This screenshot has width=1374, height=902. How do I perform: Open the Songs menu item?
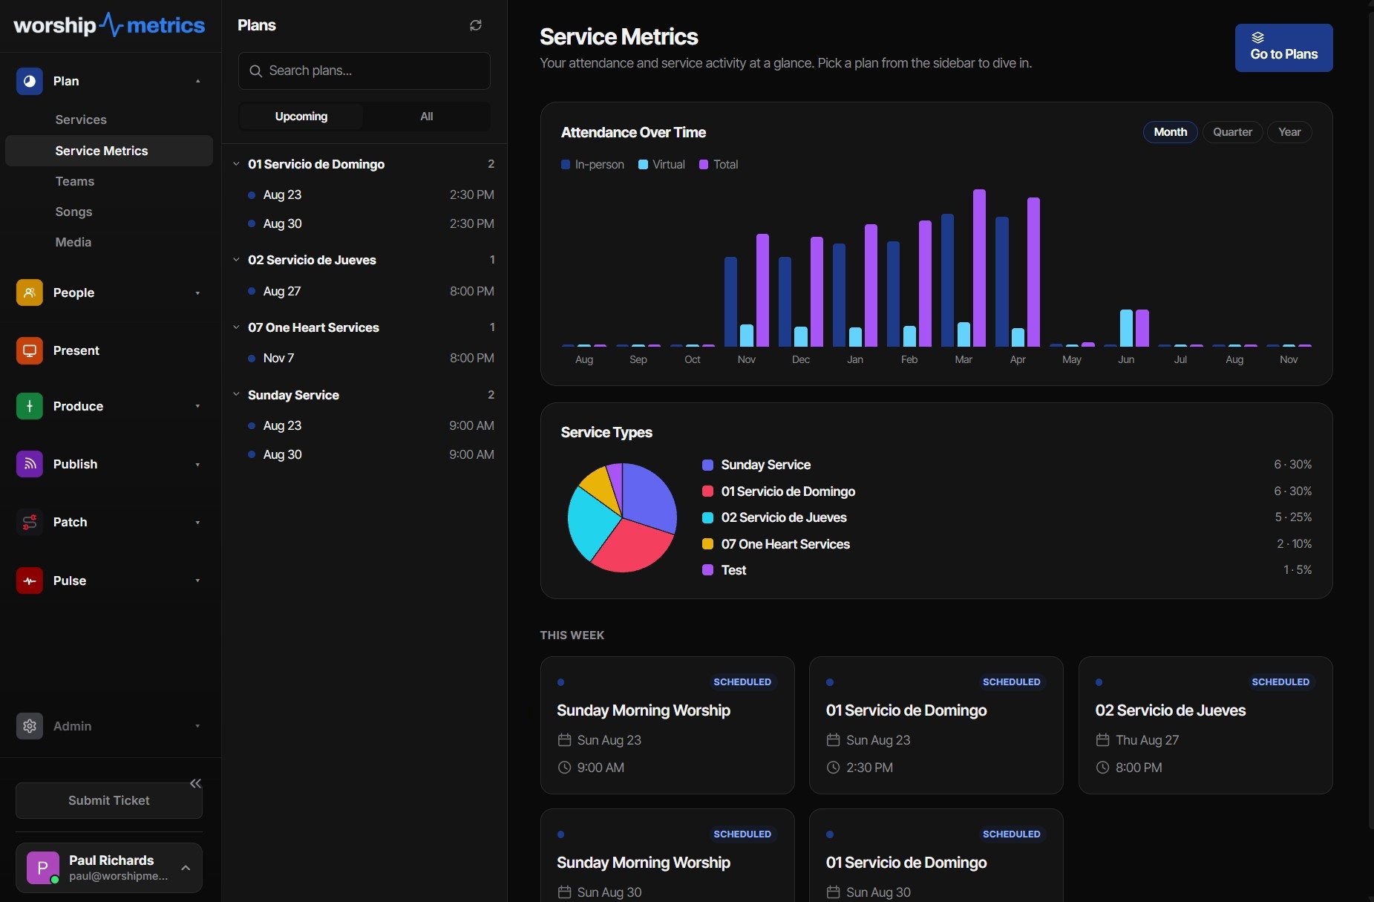pos(73,212)
